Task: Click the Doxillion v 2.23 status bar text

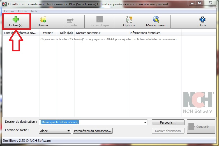Action: coord(27,141)
